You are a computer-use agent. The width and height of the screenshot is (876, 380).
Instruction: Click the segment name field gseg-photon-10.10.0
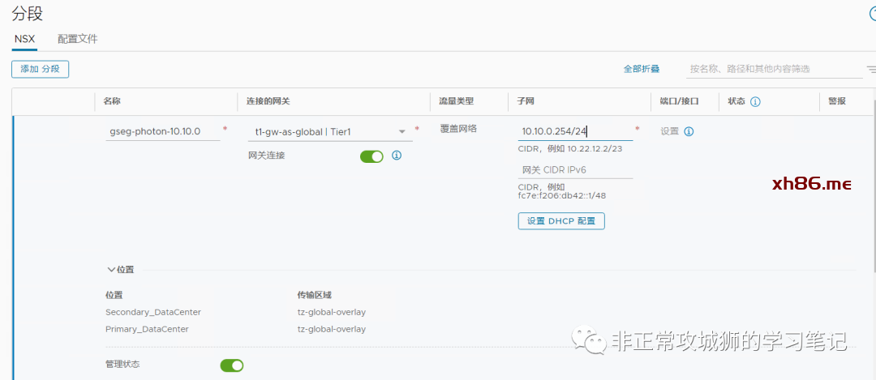point(162,131)
